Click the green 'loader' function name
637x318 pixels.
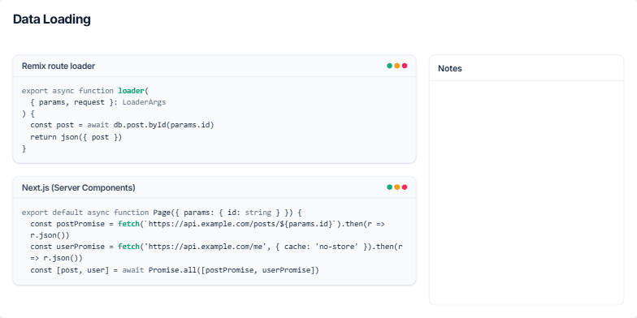(132, 91)
